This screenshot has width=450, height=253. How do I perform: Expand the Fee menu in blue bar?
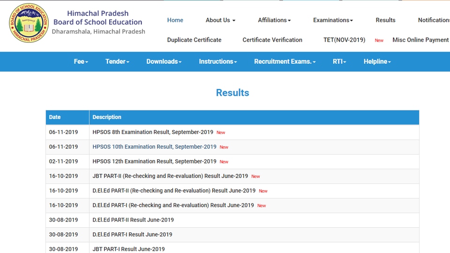(x=81, y=62)
